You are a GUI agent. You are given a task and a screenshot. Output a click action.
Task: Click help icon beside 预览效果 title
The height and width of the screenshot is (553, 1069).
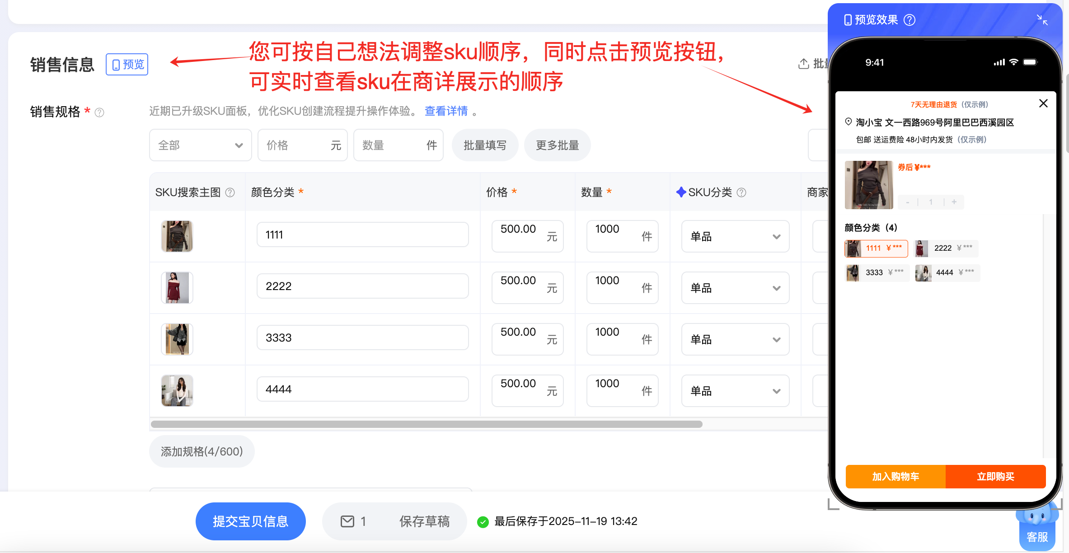coord(909,20)
